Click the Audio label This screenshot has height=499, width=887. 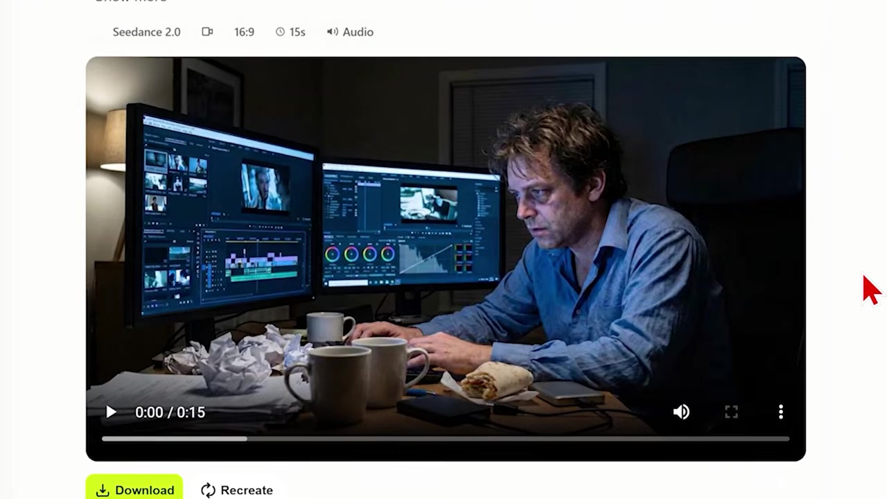click(358, 32)
